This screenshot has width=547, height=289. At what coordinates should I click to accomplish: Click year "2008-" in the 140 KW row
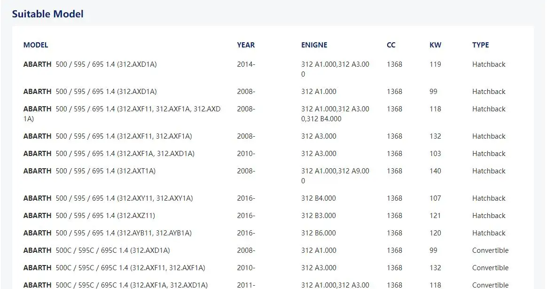click(246, 171)
